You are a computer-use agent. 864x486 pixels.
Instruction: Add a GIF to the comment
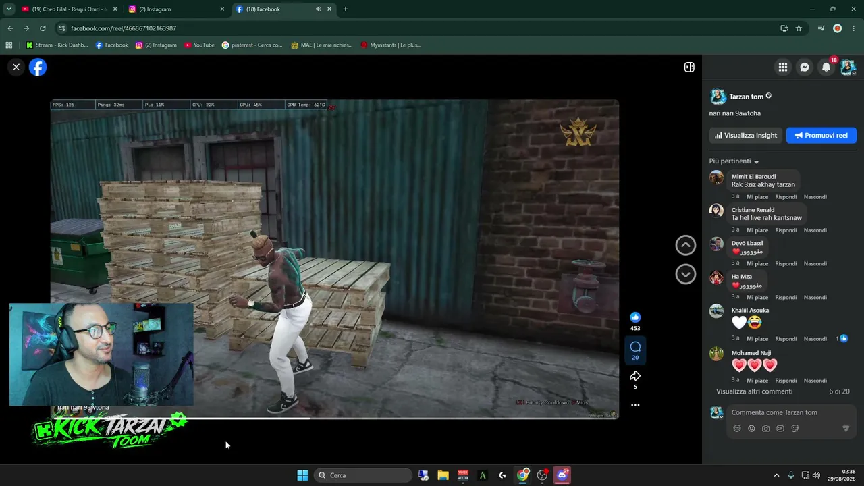(780, 429)
